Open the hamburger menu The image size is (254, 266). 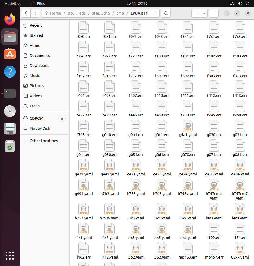pyautogui.click(x=214, y=13)
